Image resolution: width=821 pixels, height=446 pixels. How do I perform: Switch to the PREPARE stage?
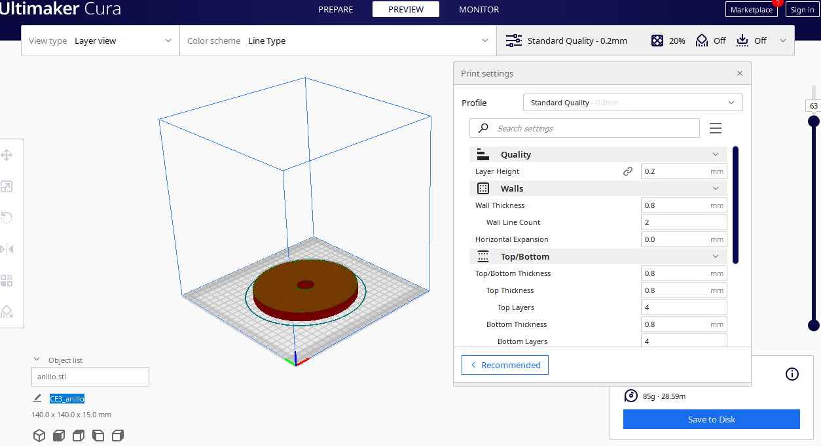point(335,9)
